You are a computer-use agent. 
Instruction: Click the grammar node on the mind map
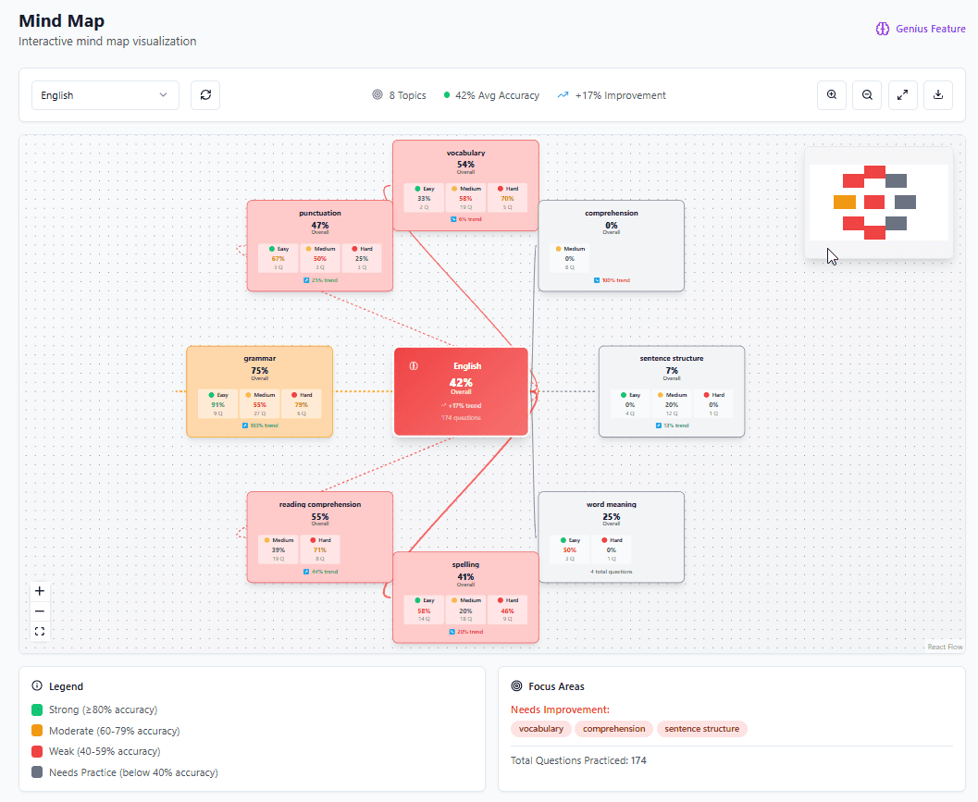pos(259,390)
